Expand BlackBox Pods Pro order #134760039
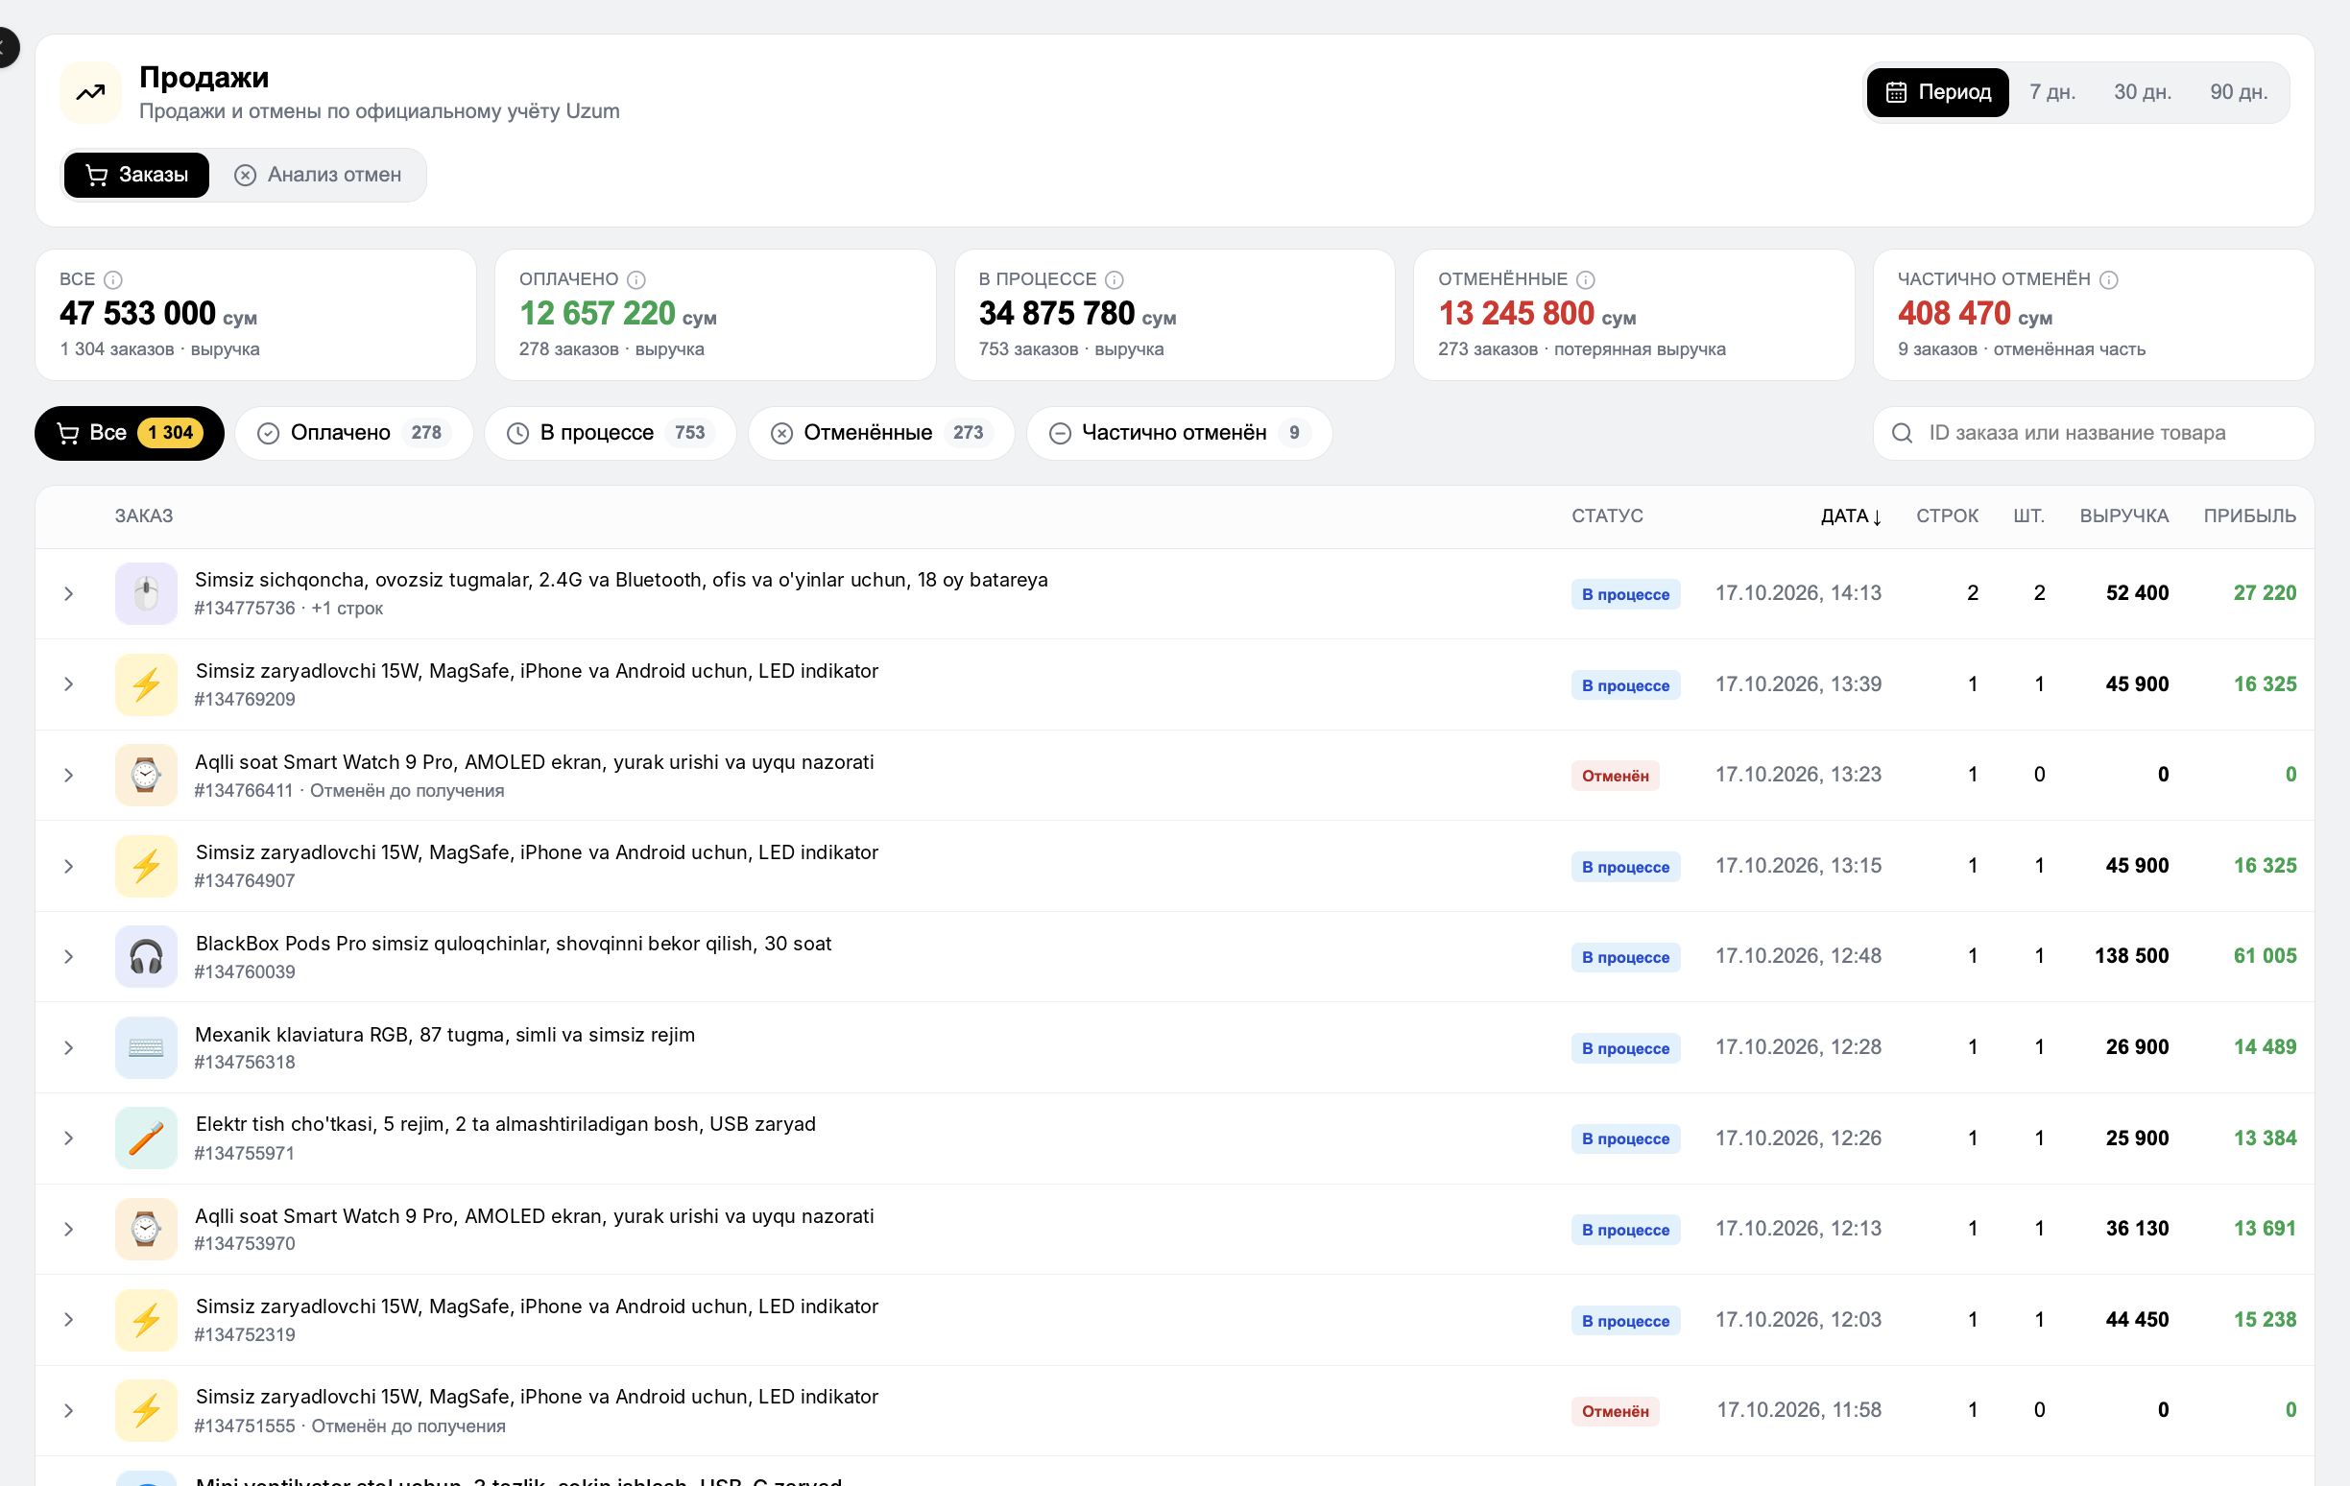This screenshot has width=2350, height=1486. (x=68, y=956)
